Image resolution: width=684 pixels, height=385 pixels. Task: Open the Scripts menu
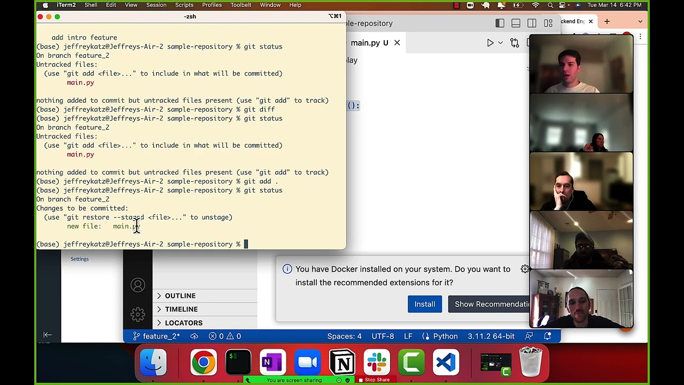[184, 5]
